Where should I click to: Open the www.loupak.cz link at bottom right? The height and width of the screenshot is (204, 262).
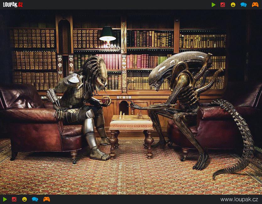[x=239, y=200]
